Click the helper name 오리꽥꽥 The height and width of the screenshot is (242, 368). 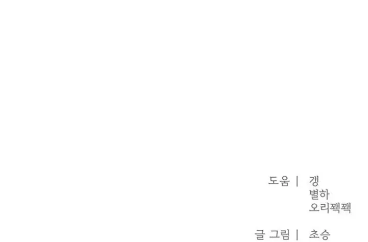coord(330,208)
